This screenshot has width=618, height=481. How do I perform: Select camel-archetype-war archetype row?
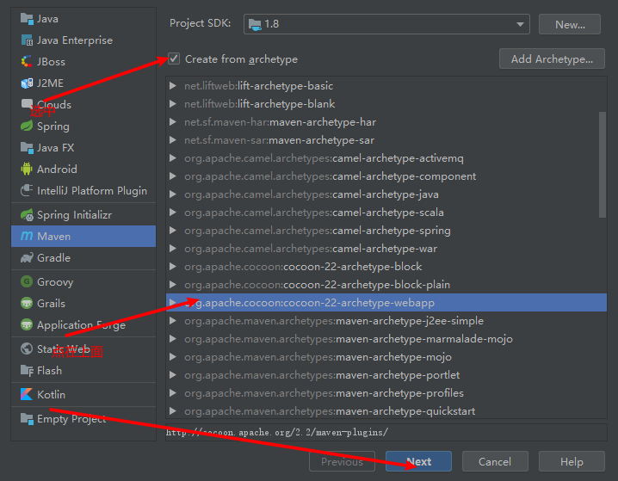pyautogui.click(x=386, y=249)
